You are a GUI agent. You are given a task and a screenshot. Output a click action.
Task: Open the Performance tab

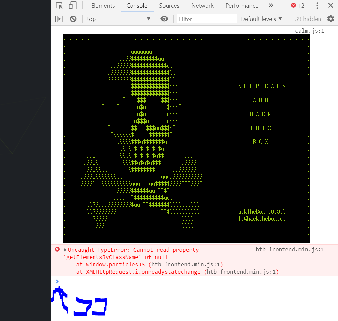(242, 6)
